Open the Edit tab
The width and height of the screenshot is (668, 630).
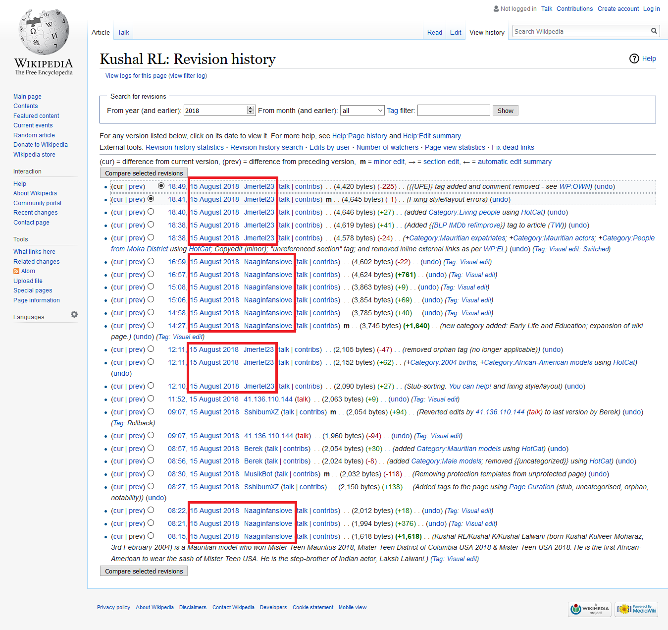tap(456, 32)
